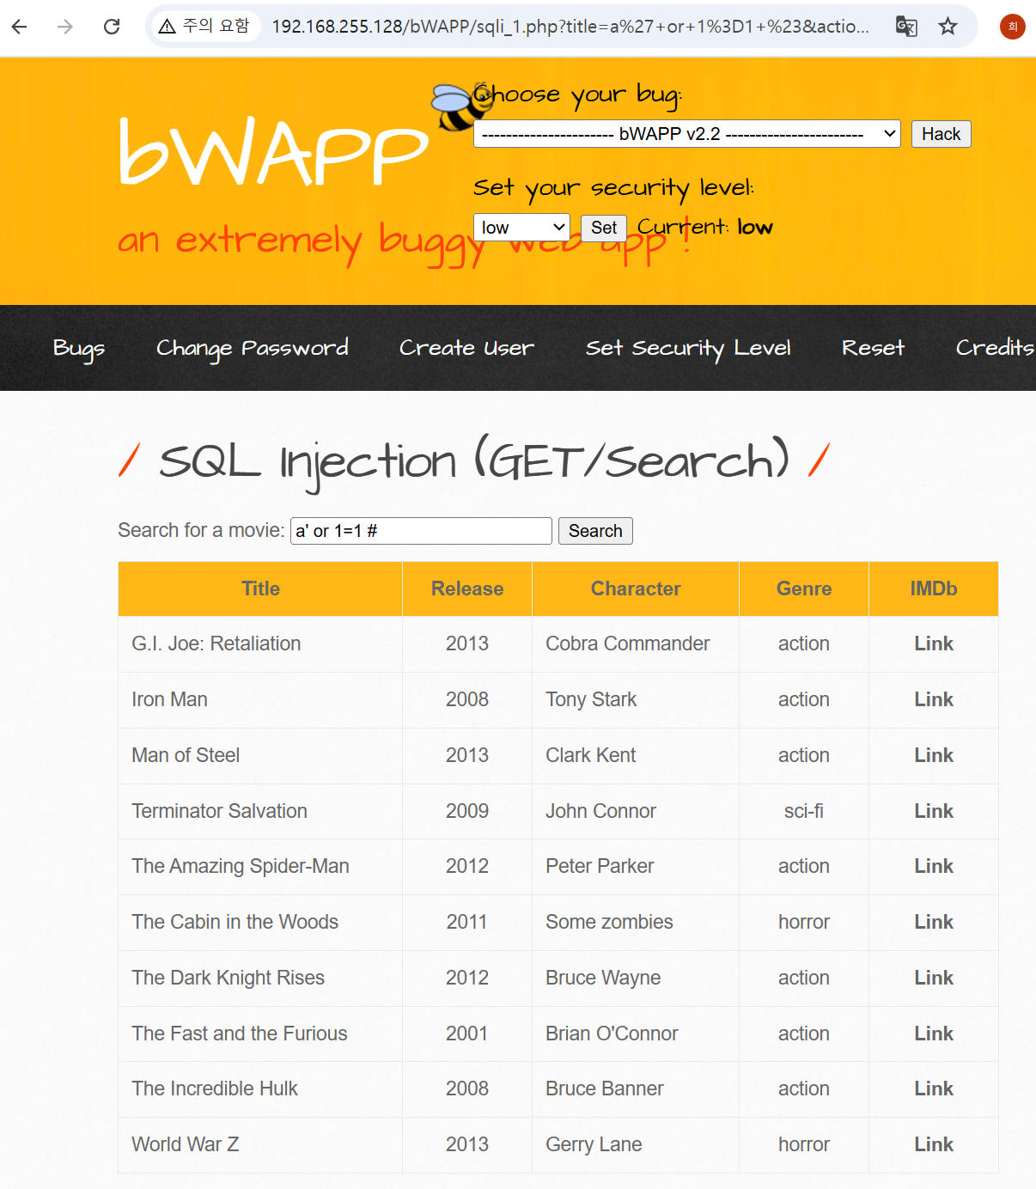Click character 'Some zombies'

tap(609, 922)
